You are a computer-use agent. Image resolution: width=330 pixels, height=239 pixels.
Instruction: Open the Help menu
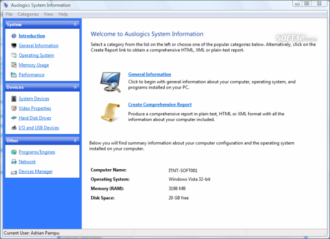tap(63, 14)
